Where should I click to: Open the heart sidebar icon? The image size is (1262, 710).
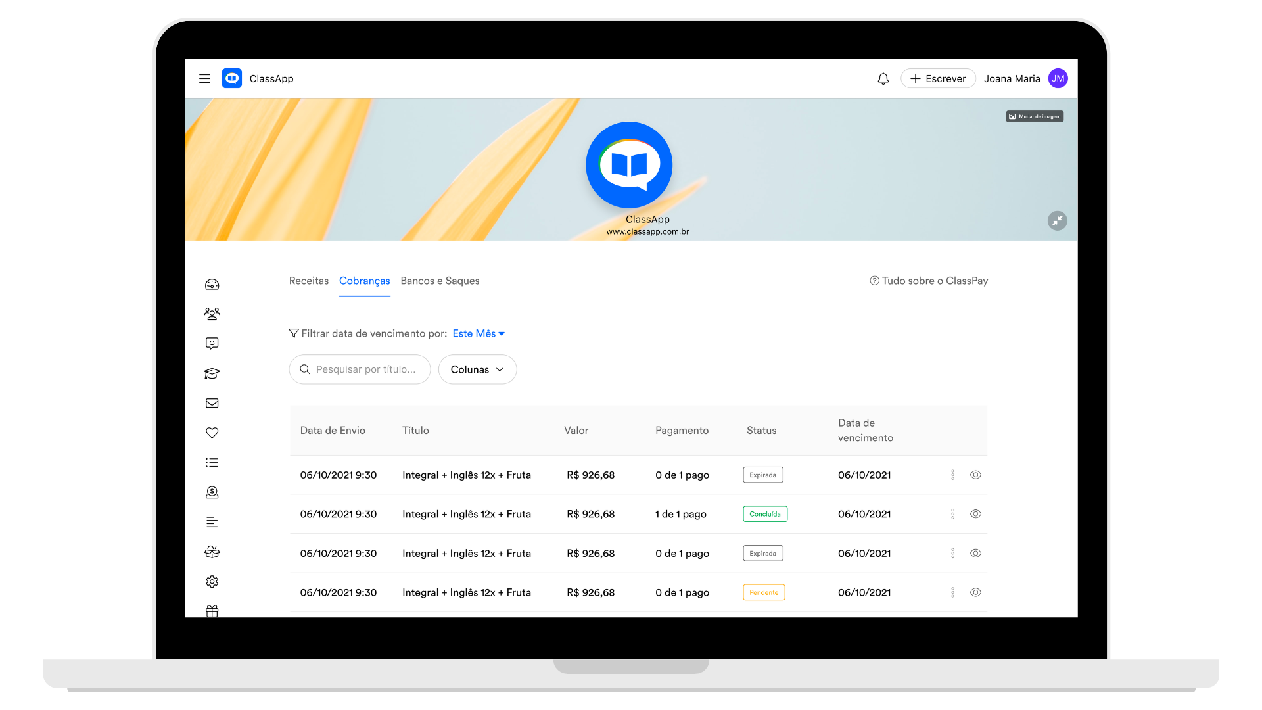click(212, 433)
